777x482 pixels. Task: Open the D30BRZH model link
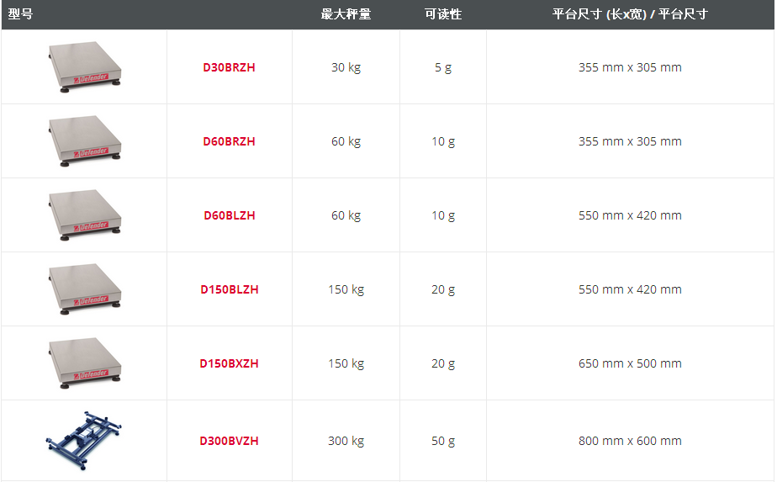[x=229, y=67]
